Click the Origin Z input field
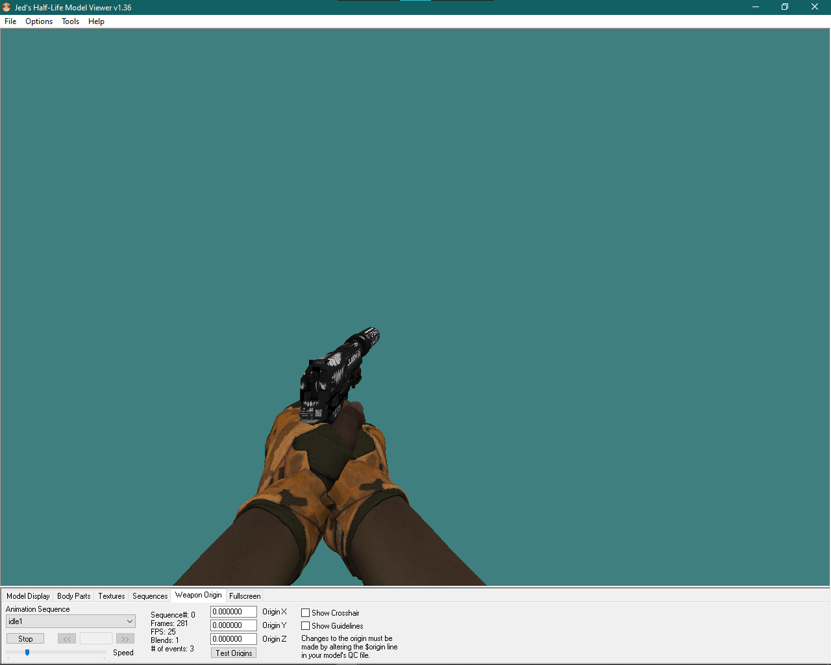831x665 pixels. click(x=234, y=639)
